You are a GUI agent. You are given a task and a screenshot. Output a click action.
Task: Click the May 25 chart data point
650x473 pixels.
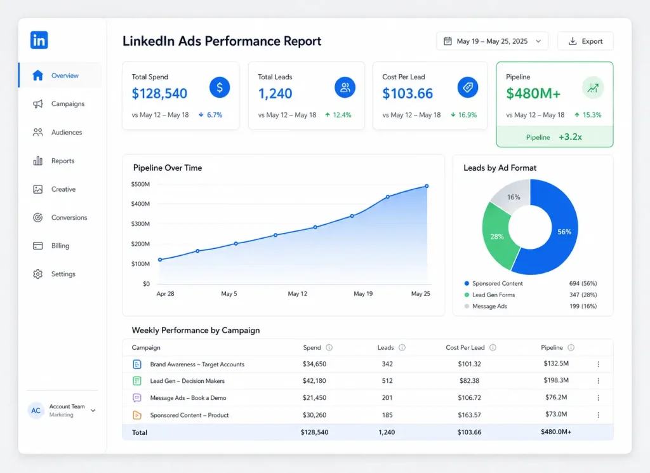coord(427,186)
